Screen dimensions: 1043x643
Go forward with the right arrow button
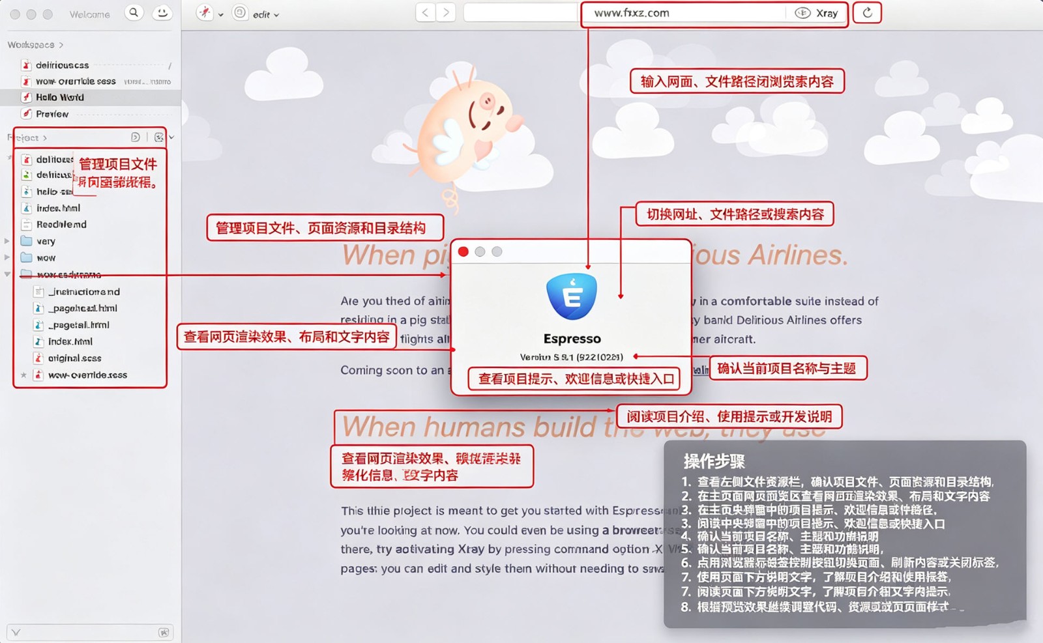click(446, 12)
